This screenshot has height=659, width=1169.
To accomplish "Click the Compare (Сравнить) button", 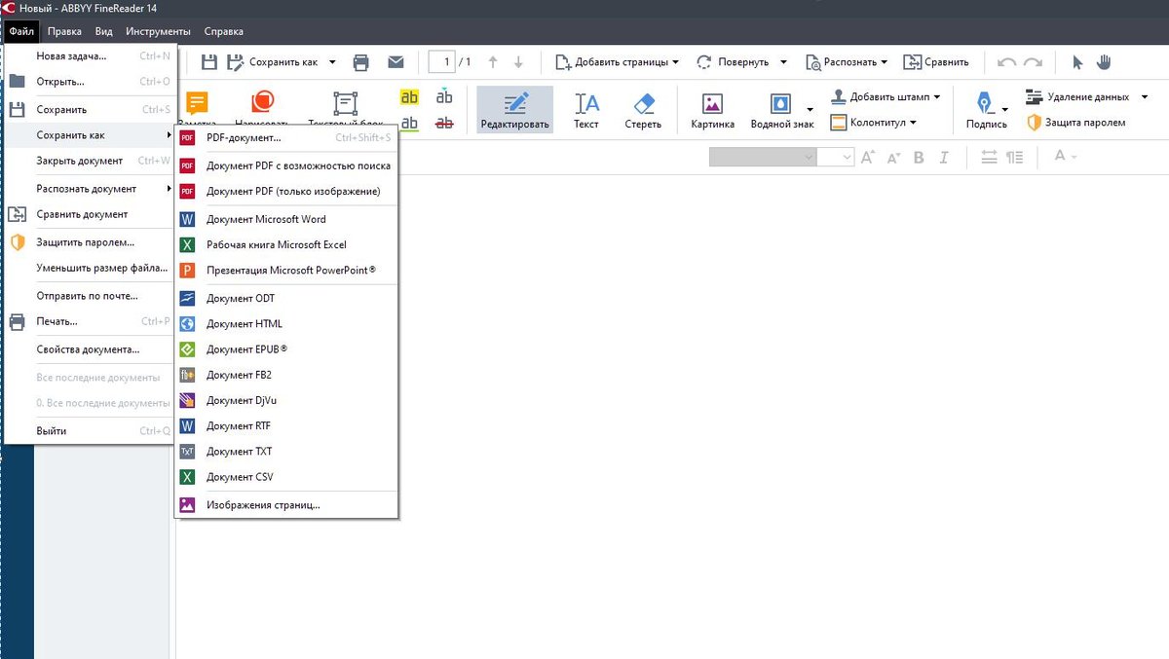I will click(935, 62).
